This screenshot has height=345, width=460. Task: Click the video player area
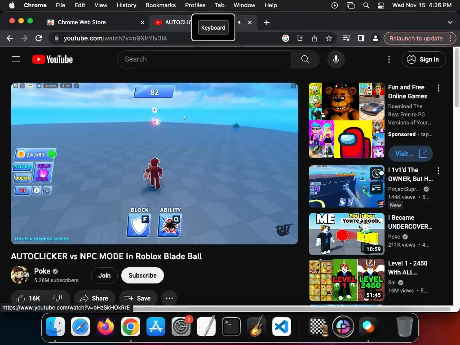pyautogui.click(x=155, y=164)
